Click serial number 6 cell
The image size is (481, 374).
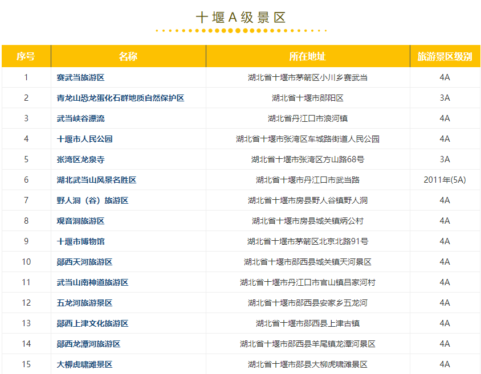[x=26, y=180]
